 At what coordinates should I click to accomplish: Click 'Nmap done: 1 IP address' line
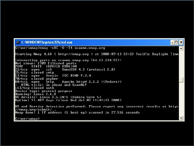pyautogui.click(x=77, y=112)
